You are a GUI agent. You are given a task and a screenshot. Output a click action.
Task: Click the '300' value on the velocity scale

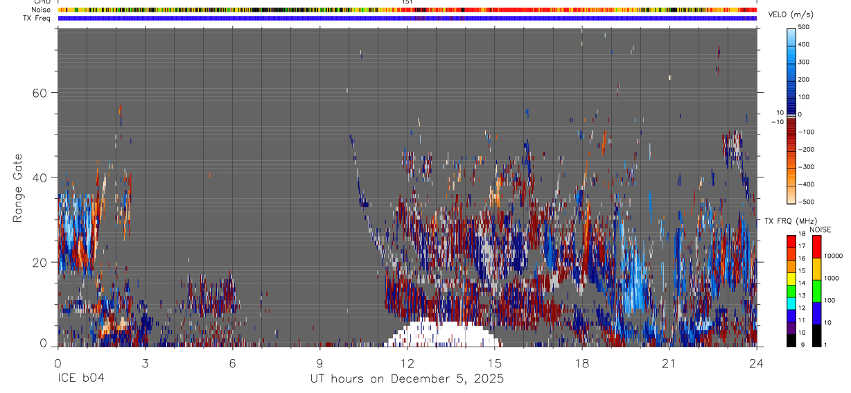tap(805, 62)
